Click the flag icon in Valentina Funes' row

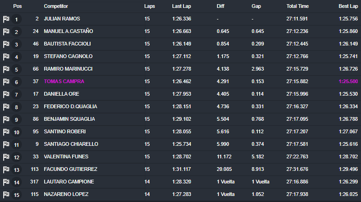point(6,157)
